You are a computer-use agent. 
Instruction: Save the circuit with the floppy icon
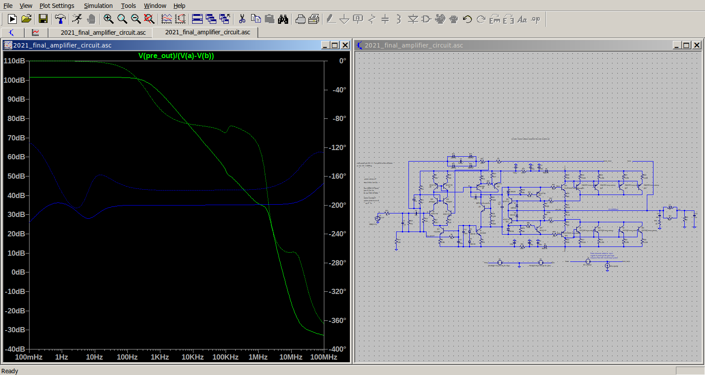[43, 19]
